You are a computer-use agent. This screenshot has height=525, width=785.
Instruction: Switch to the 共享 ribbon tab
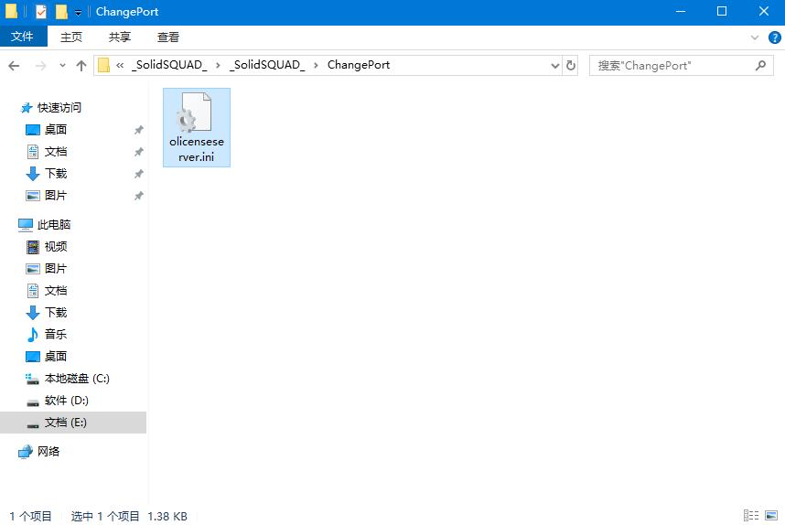[x=120, y=37]
